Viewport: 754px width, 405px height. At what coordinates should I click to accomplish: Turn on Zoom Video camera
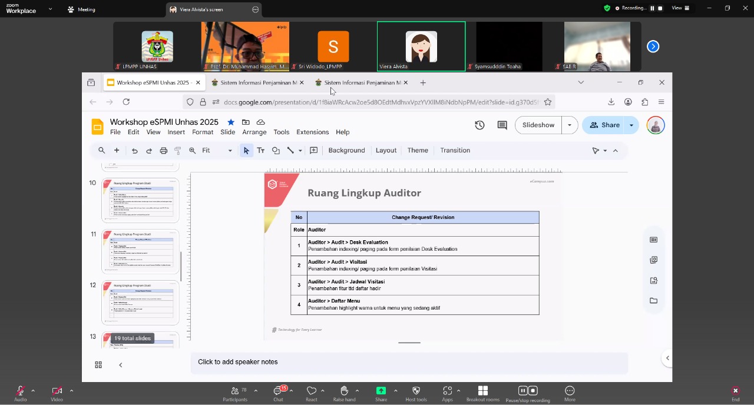(x=57, y=393)
